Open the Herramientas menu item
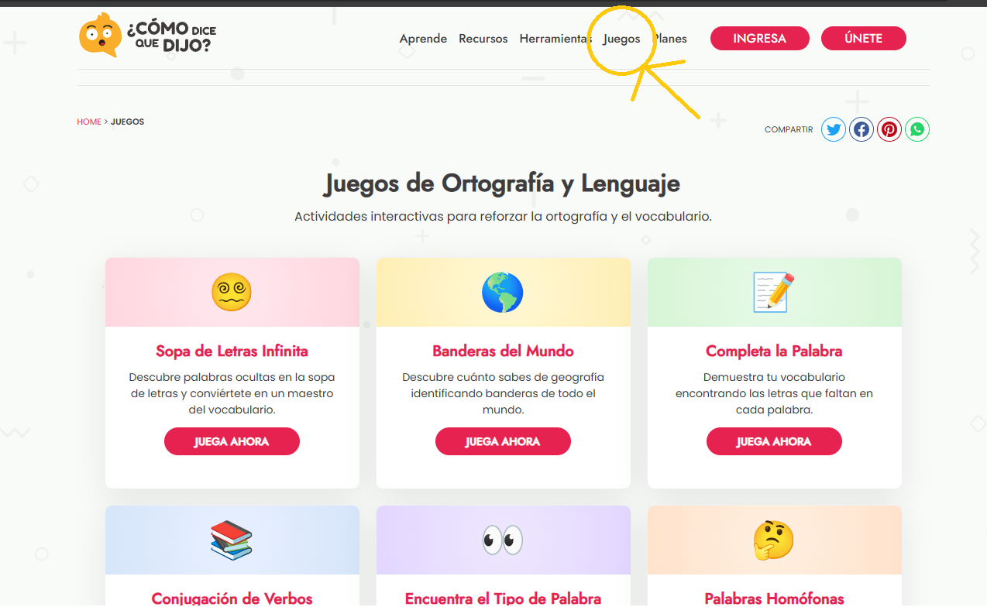The image size is (987, 607). [x=554, y=39]
